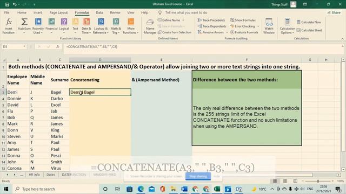Expand the Remove Arrows dropdown arrow

[x=227, y=32]
